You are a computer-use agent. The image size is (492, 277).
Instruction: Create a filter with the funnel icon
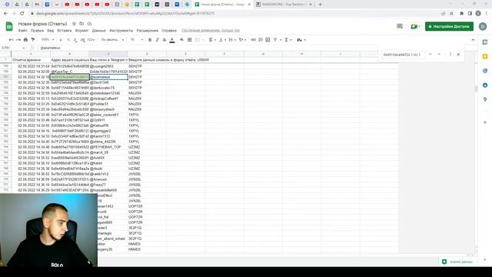point(275,40)
